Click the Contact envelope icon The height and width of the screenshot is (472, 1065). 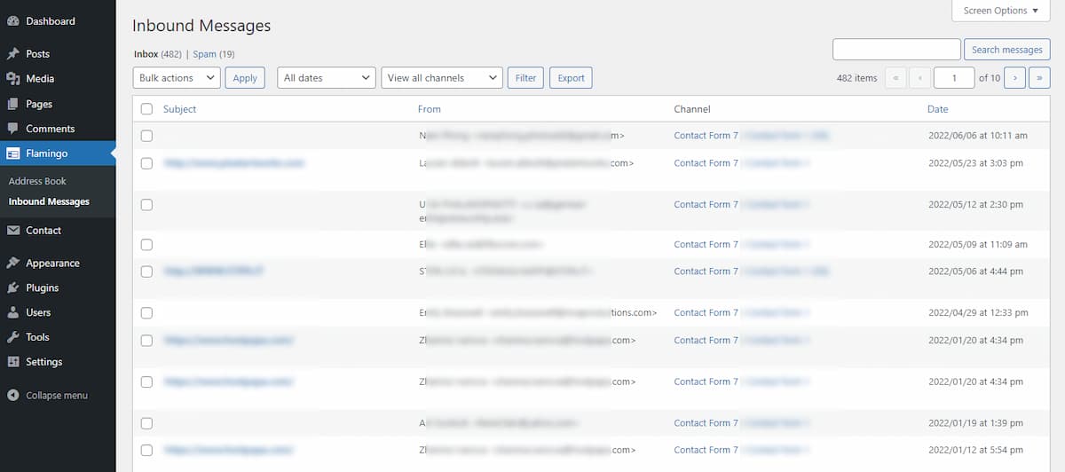tap(13, 231)
